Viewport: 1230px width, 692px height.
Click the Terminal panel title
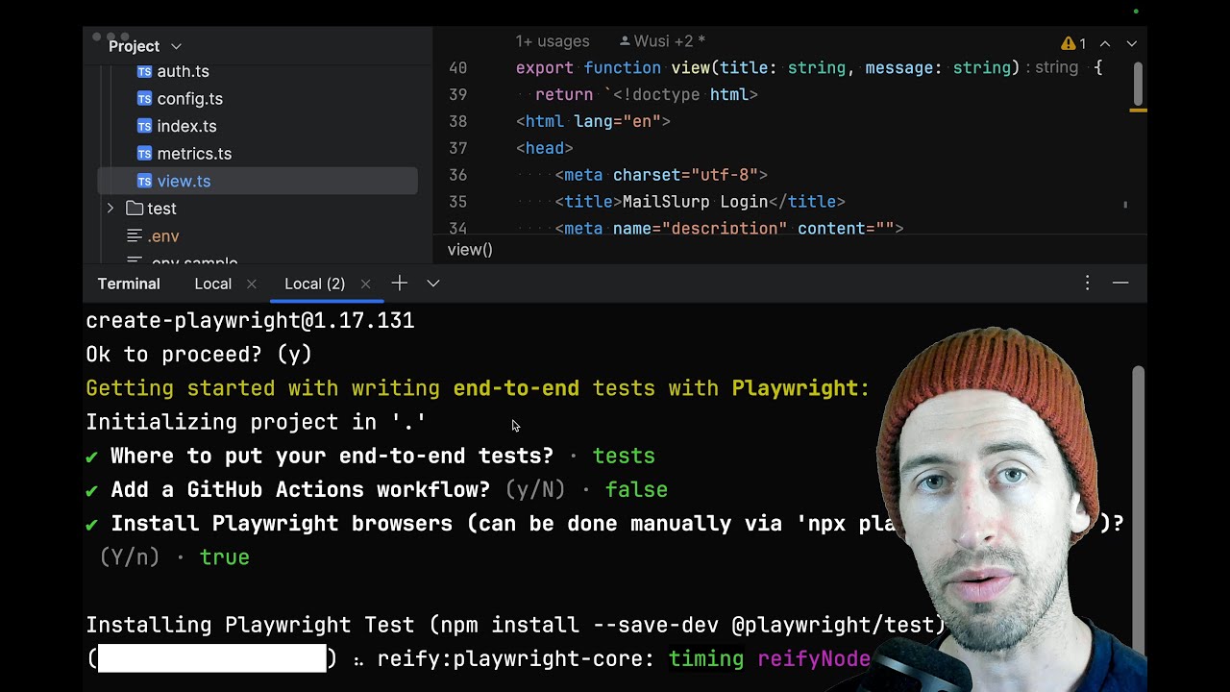[x=129, y=284]
